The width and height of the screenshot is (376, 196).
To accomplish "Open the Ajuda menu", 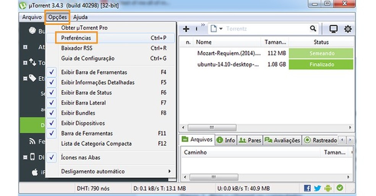I will point(80,17).
